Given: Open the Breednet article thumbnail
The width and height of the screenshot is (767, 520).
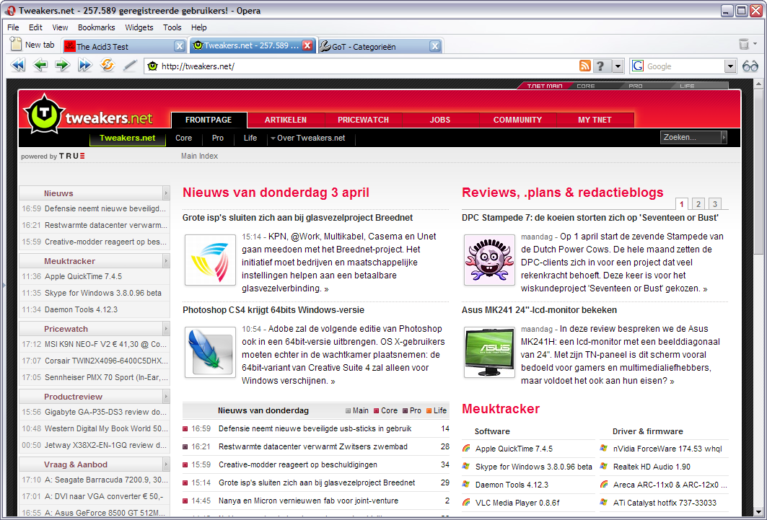Looking at the screenshot, I should click(211, 260).
